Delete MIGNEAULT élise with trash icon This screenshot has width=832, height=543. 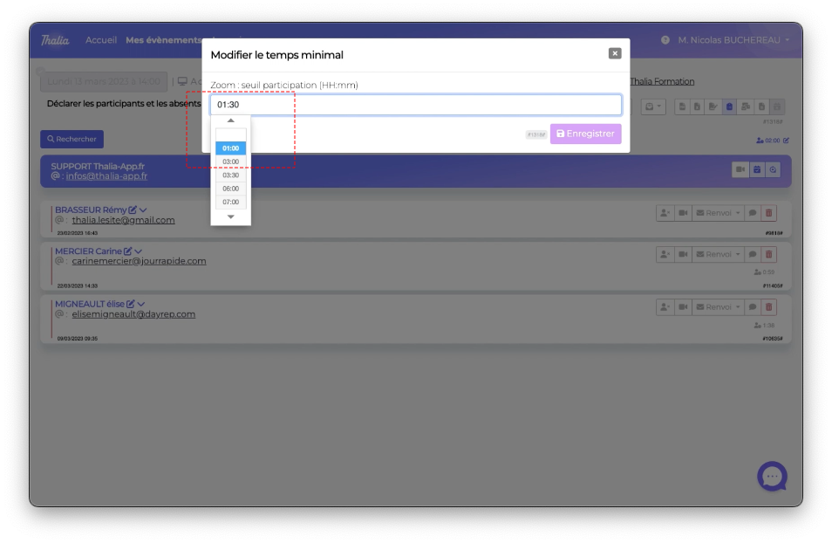tap(768, 307)
